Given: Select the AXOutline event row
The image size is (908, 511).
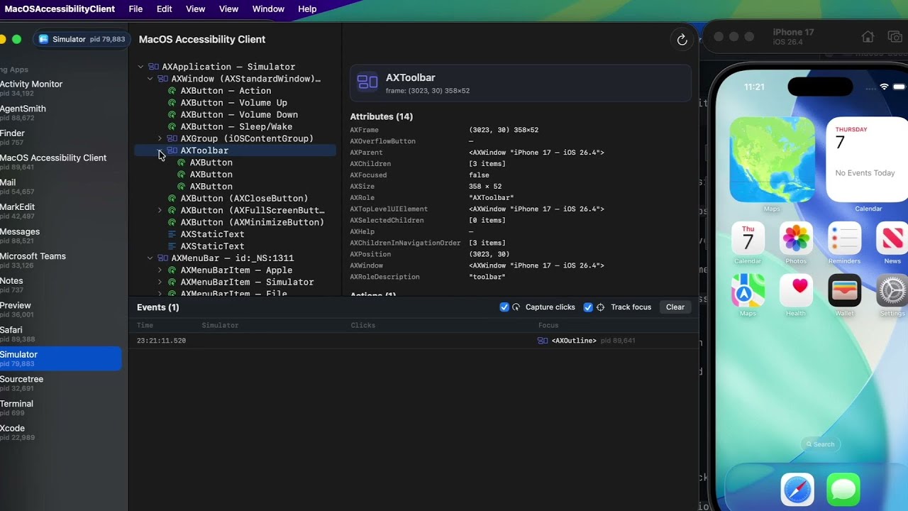Looking at the screenshot, I should 414,341.
